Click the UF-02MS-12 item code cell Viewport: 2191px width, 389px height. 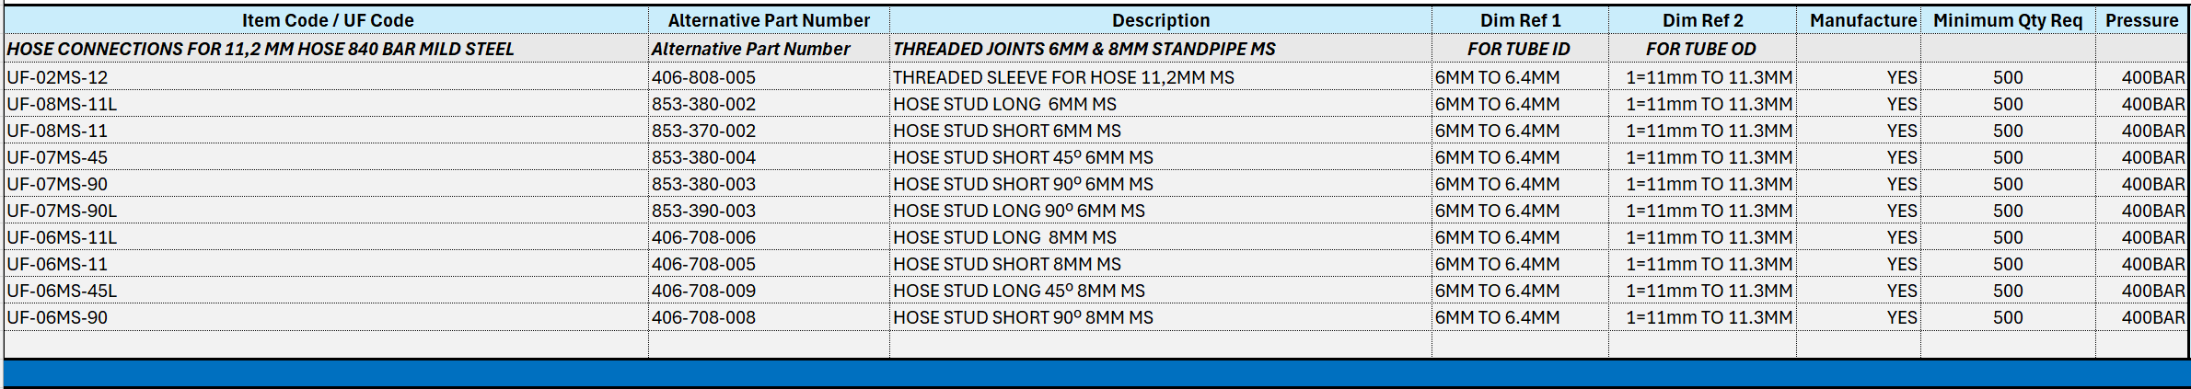click(x=57, y=77)
